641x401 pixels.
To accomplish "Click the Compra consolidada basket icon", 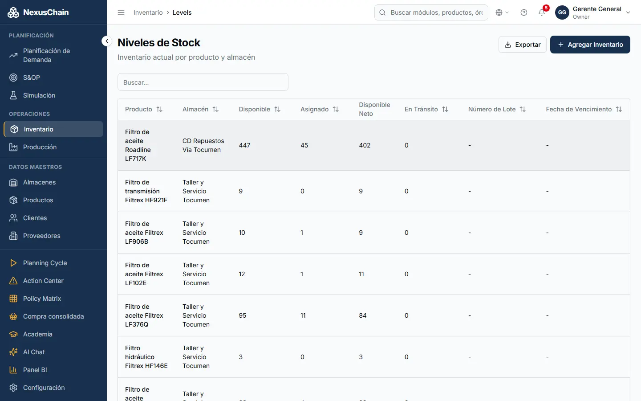I will point(13,316).
